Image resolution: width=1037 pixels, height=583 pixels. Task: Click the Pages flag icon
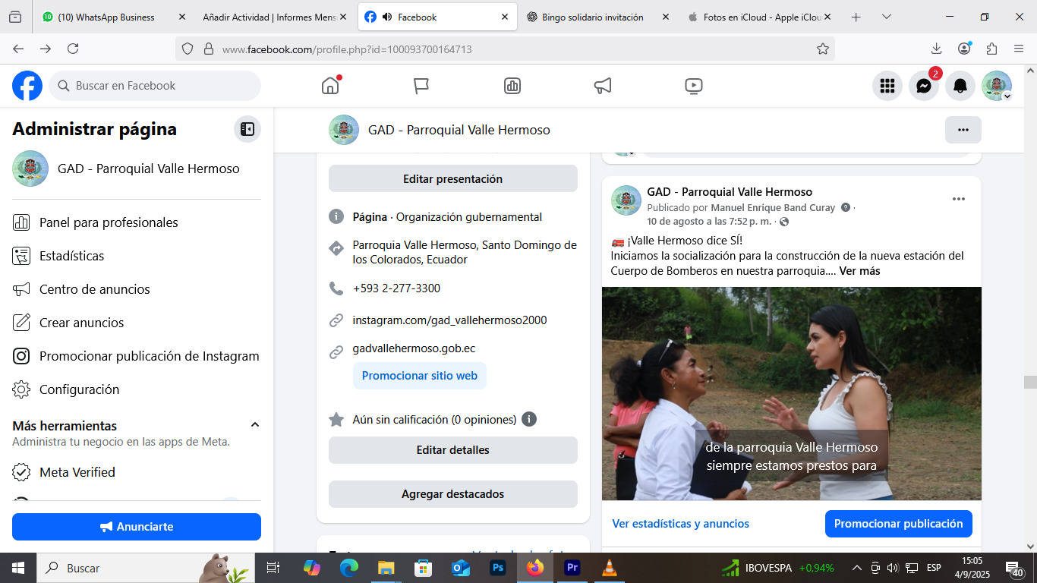(x=421, y=86)
